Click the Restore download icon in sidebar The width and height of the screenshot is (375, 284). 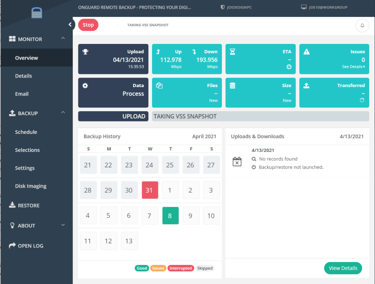click(12, 205)
